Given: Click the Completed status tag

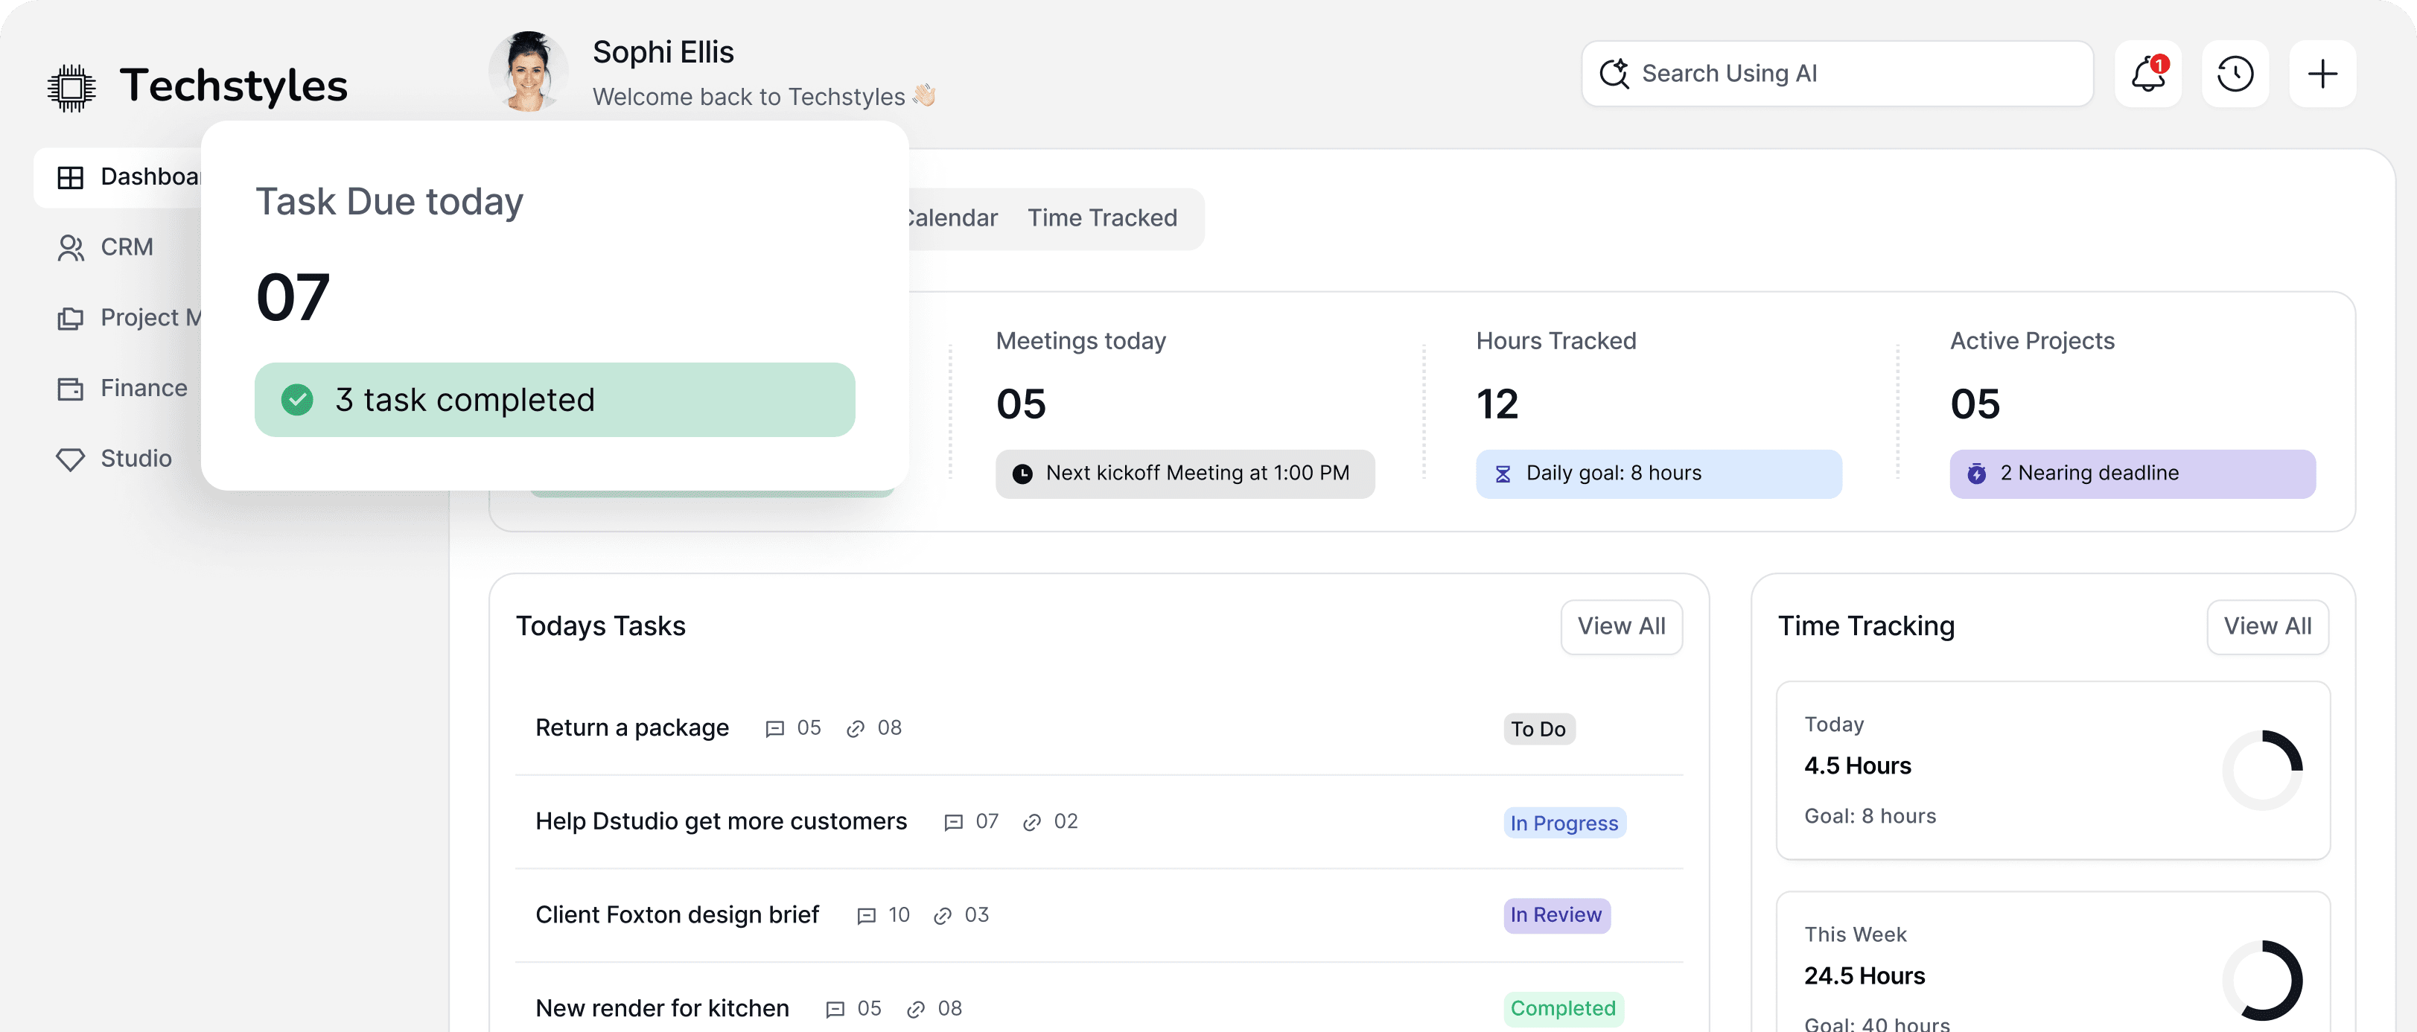Looking at the screenshot, I should 1562,1010.
